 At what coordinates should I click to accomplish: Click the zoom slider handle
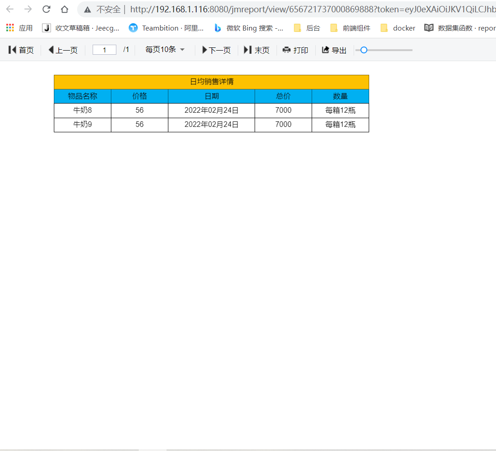click(x=364, y=50)
